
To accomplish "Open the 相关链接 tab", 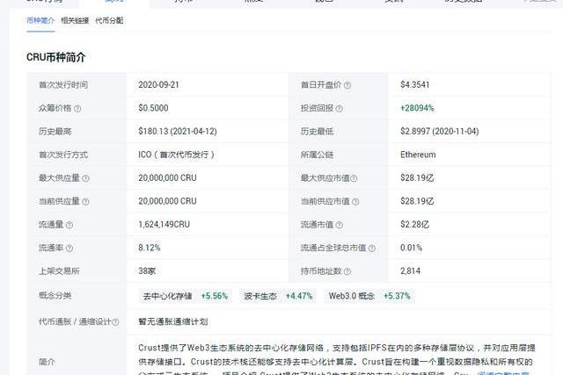I will (x=75, y=20).
